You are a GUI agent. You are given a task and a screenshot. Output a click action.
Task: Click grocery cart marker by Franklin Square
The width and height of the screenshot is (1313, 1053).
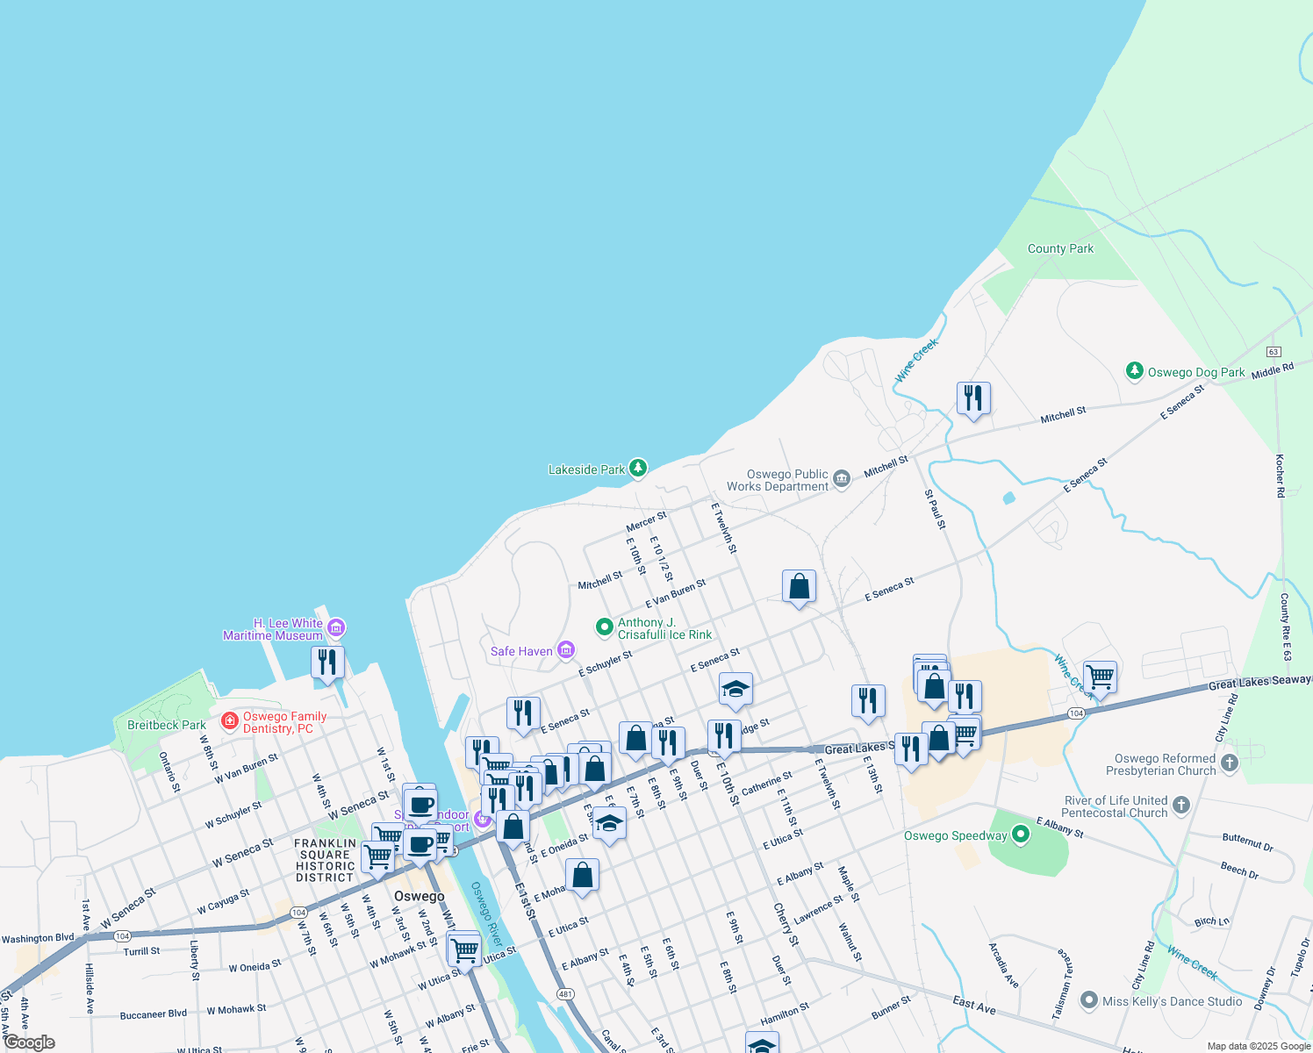(x=377, y=857)
